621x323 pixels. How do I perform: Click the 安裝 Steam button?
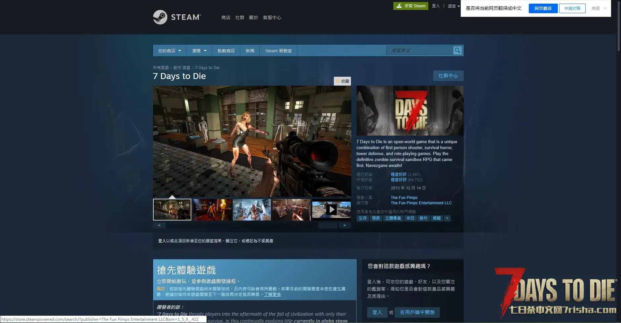point(410,6)
